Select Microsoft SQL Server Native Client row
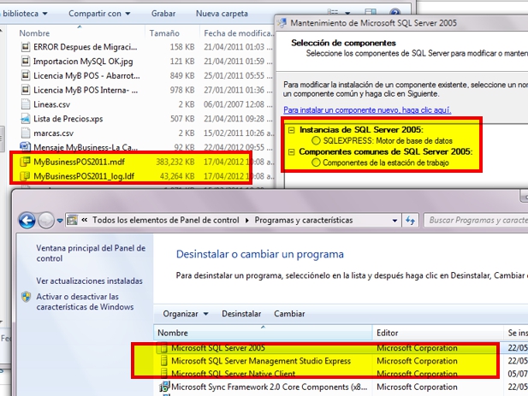528x396 pixels. click(341, 374)
